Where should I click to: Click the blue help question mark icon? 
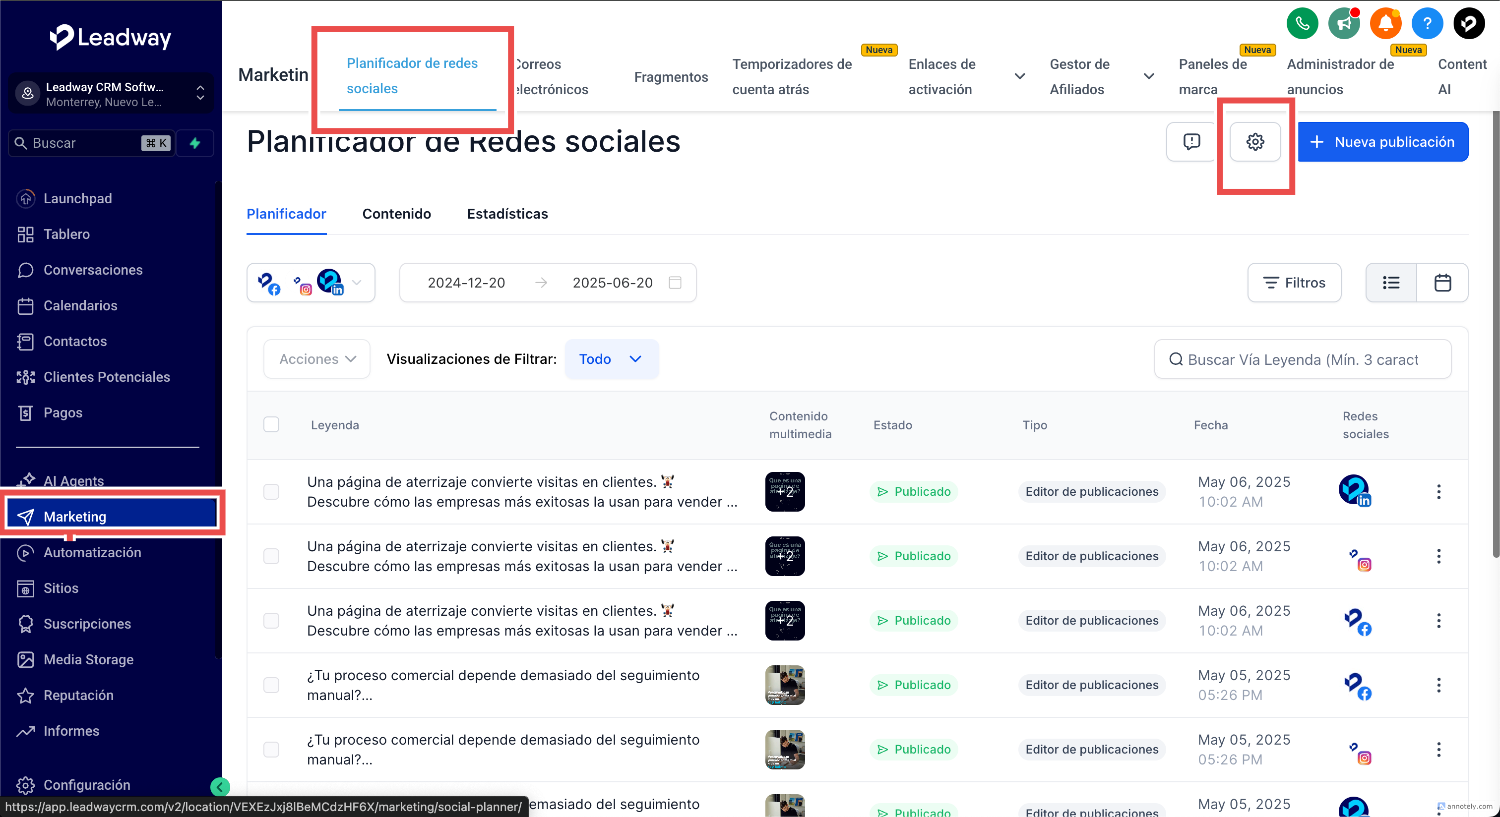tap(1427, 23)
